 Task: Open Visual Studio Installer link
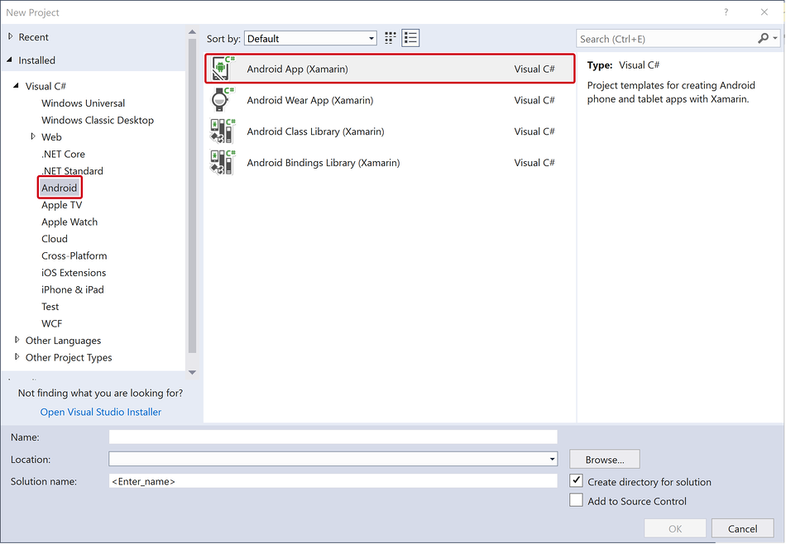pyautogui.click(x=101, y=412)
